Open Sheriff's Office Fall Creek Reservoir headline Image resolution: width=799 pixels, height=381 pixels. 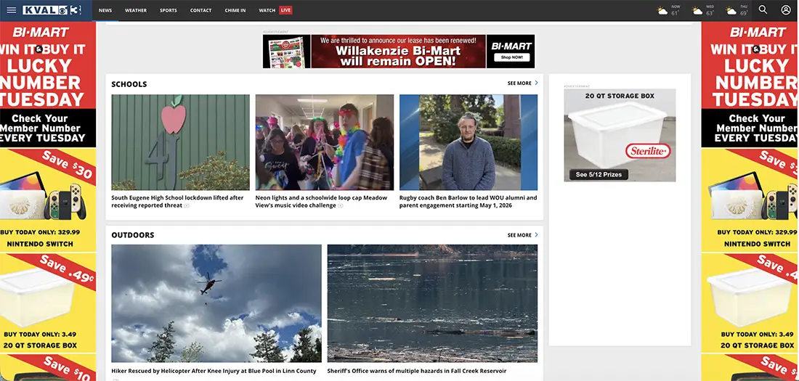[x=417, y=371]
